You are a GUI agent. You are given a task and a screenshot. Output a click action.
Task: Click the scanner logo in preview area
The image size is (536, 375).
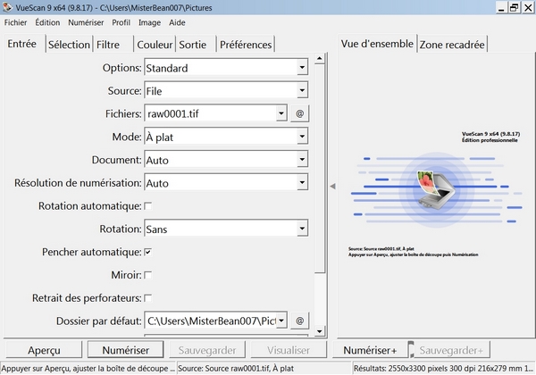click(x=436, y=189)
